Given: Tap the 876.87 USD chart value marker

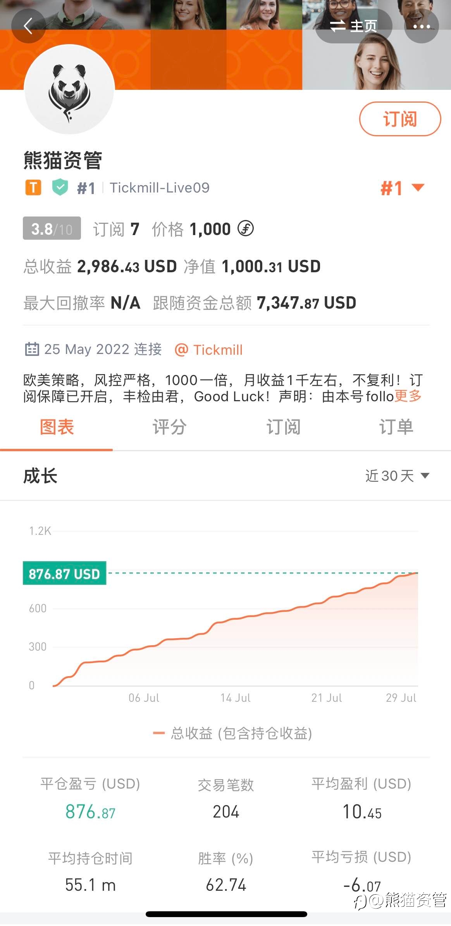Looking at the screenshot, I should pyautogui.click(x=64, y=573).
